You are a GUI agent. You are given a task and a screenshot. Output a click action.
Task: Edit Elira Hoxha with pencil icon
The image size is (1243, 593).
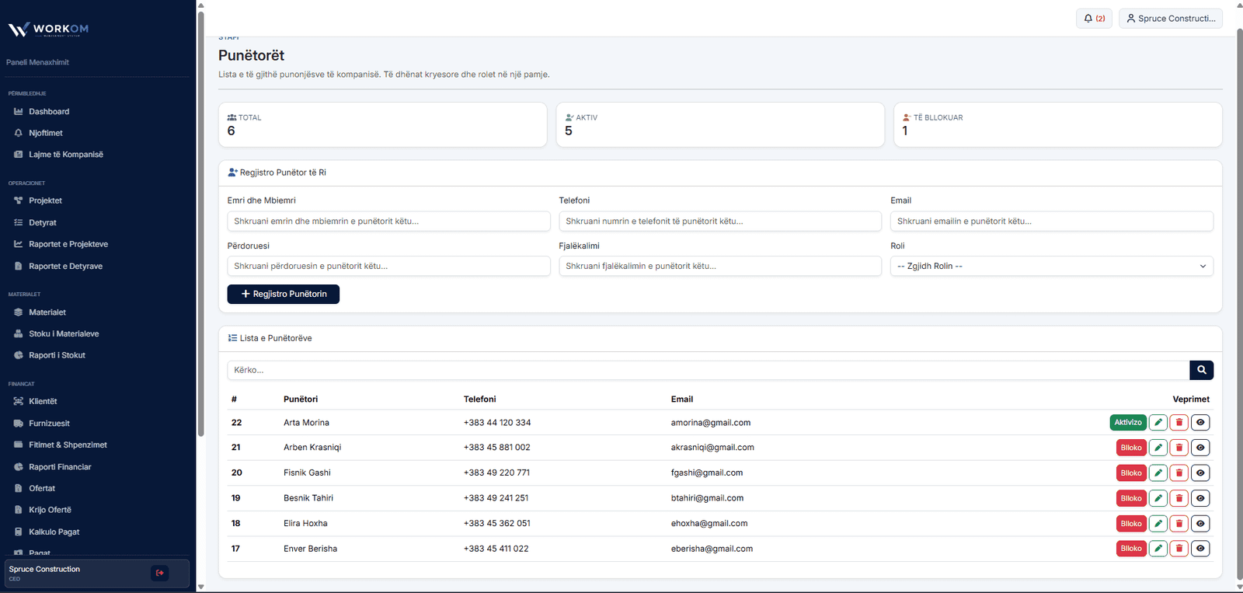point(1158,523)
